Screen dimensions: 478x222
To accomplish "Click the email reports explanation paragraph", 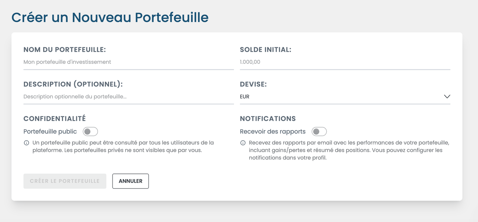I will (x=345, y=150).
